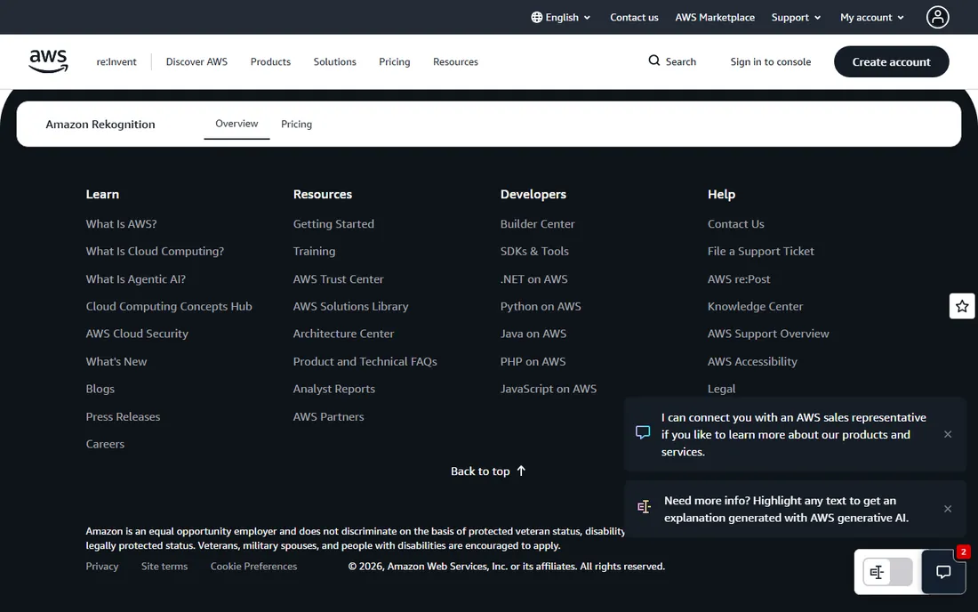The height and width of the screenshot is (612, 978).
Task: Click the favorites star icon
Action: point(962,306)
